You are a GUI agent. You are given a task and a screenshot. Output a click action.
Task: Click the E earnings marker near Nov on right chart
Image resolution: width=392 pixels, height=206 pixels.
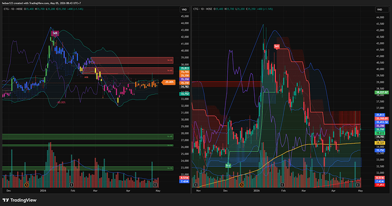[x=196, y=185]
